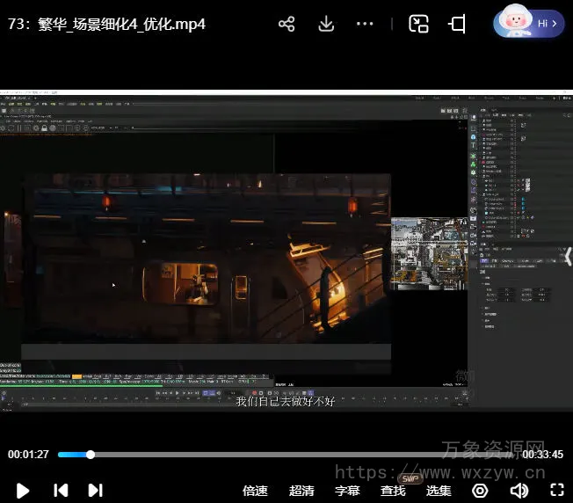Screen dimensions: 573x503
Task: Toggle fullscreen mode
Action: (556, 490)
